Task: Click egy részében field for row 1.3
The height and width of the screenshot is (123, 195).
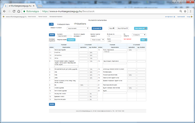Action: pos(93,58)
